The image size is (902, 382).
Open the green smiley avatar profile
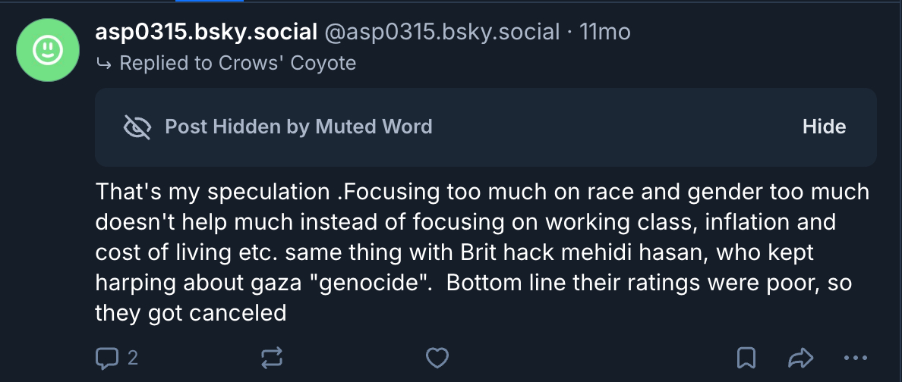(x=48, y=50)
